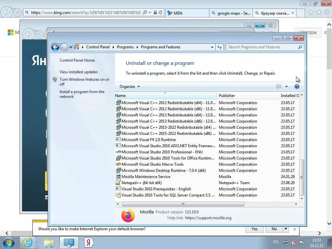Open Windows Explorer folder on the taskbar
332x249 pixels.
(x=49, y=243)
